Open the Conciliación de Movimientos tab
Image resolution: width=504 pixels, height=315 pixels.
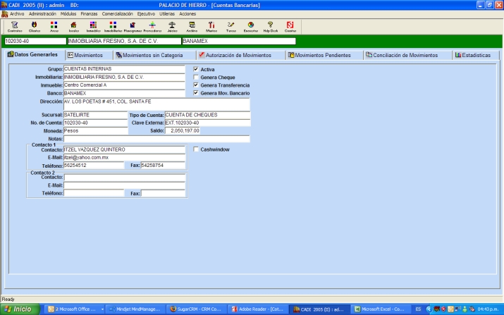click(x=404, y=55)
